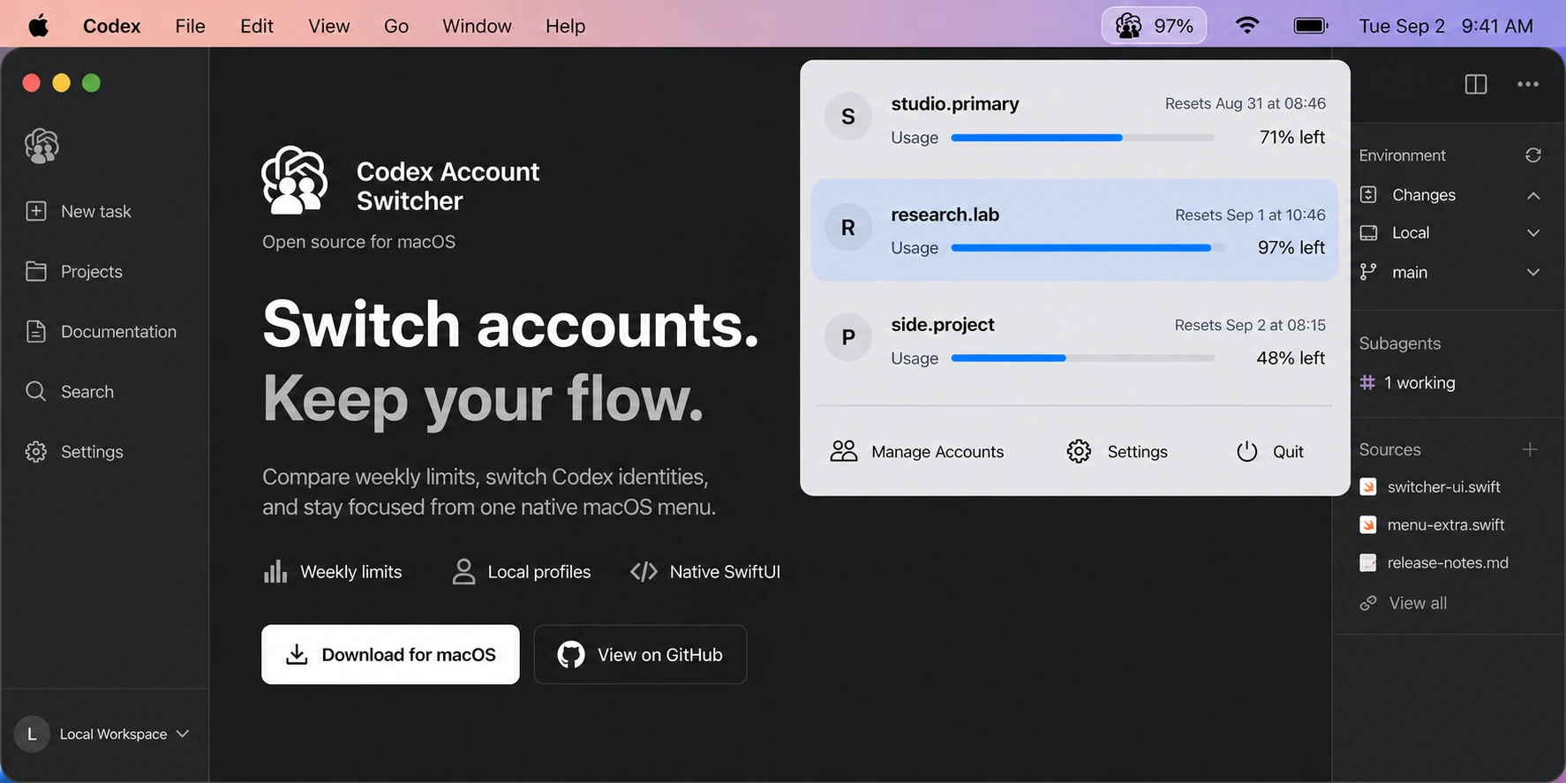Click the Local profiles person icon
Screen dimensions: 1566x783
pos(463,571)
